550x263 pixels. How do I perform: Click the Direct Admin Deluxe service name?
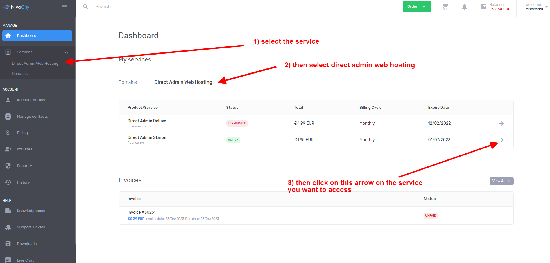coord(147,121)
